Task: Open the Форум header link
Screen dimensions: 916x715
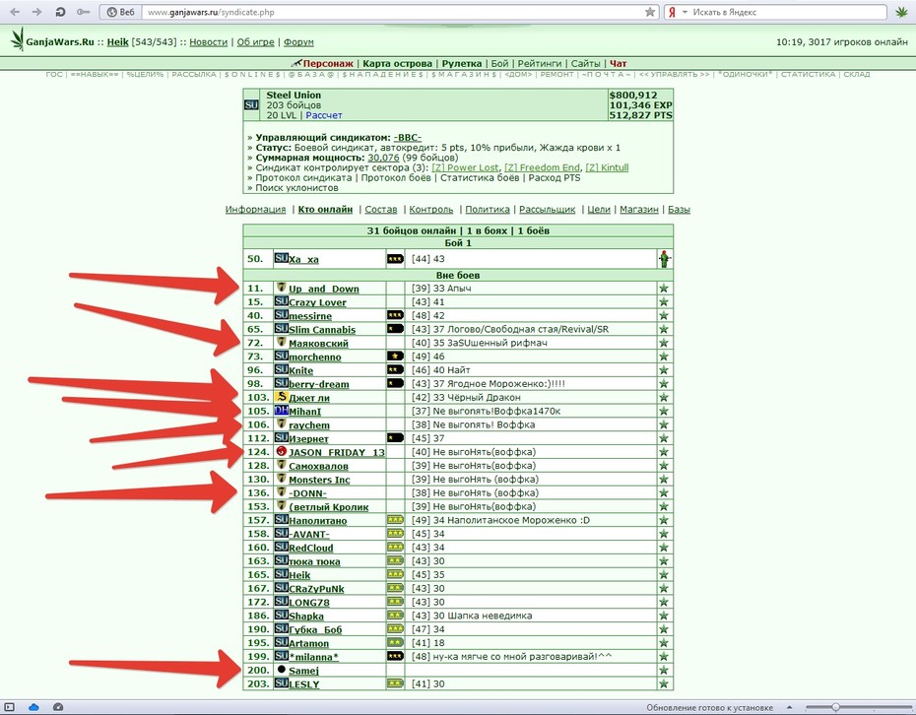Action: click(298, 42)
